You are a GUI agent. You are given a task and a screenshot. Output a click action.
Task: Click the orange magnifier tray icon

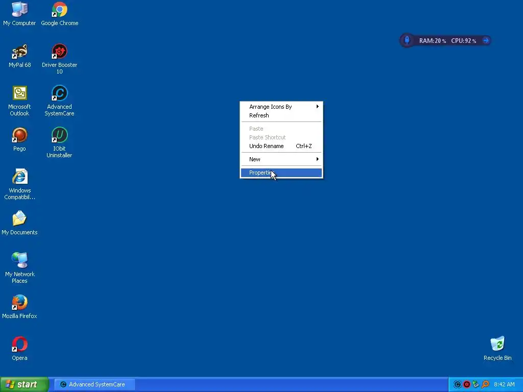tap(485, 384)
